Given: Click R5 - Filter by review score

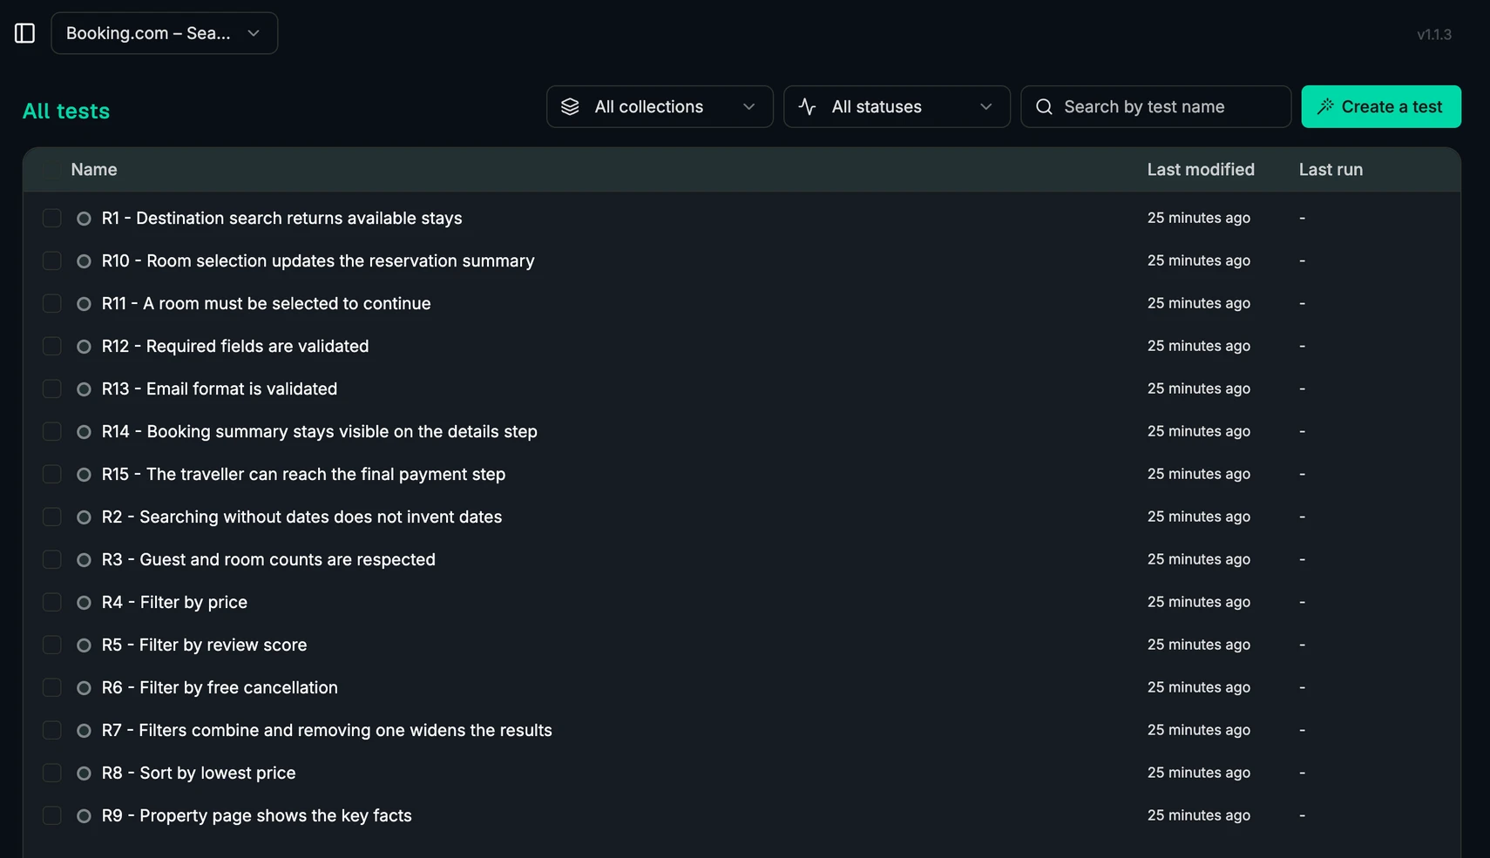Looking at the screenshot, I should (x=204, y=645).
